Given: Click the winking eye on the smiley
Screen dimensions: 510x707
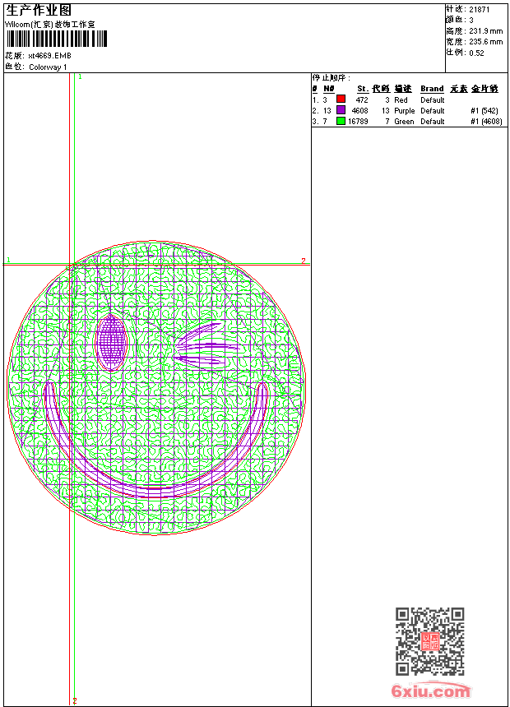Looking at the screenshot, I should click(x=206, y=345).
